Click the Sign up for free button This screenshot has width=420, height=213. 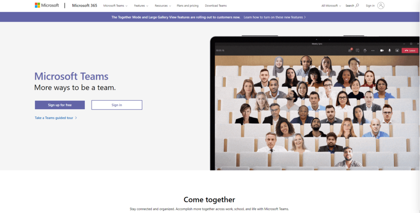point(60,105)
